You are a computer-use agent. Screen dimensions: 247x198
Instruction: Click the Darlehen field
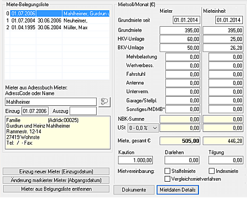182,160
